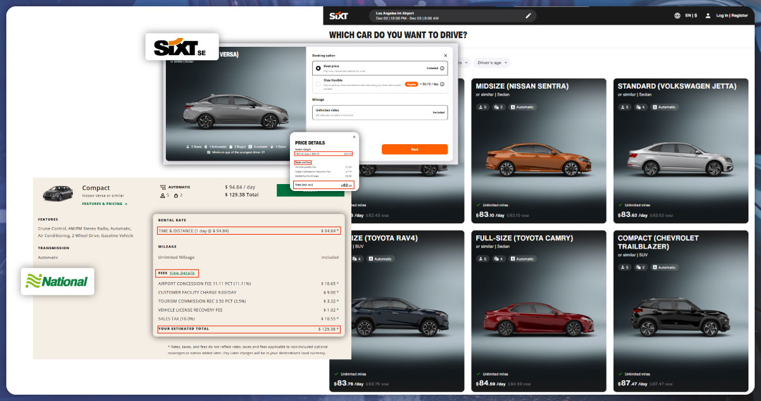The height and width of the screenshot is (401, 761).
Task: Click the Automatic icon on the Volkswagen Jetta card
Action: coord(655,107)
